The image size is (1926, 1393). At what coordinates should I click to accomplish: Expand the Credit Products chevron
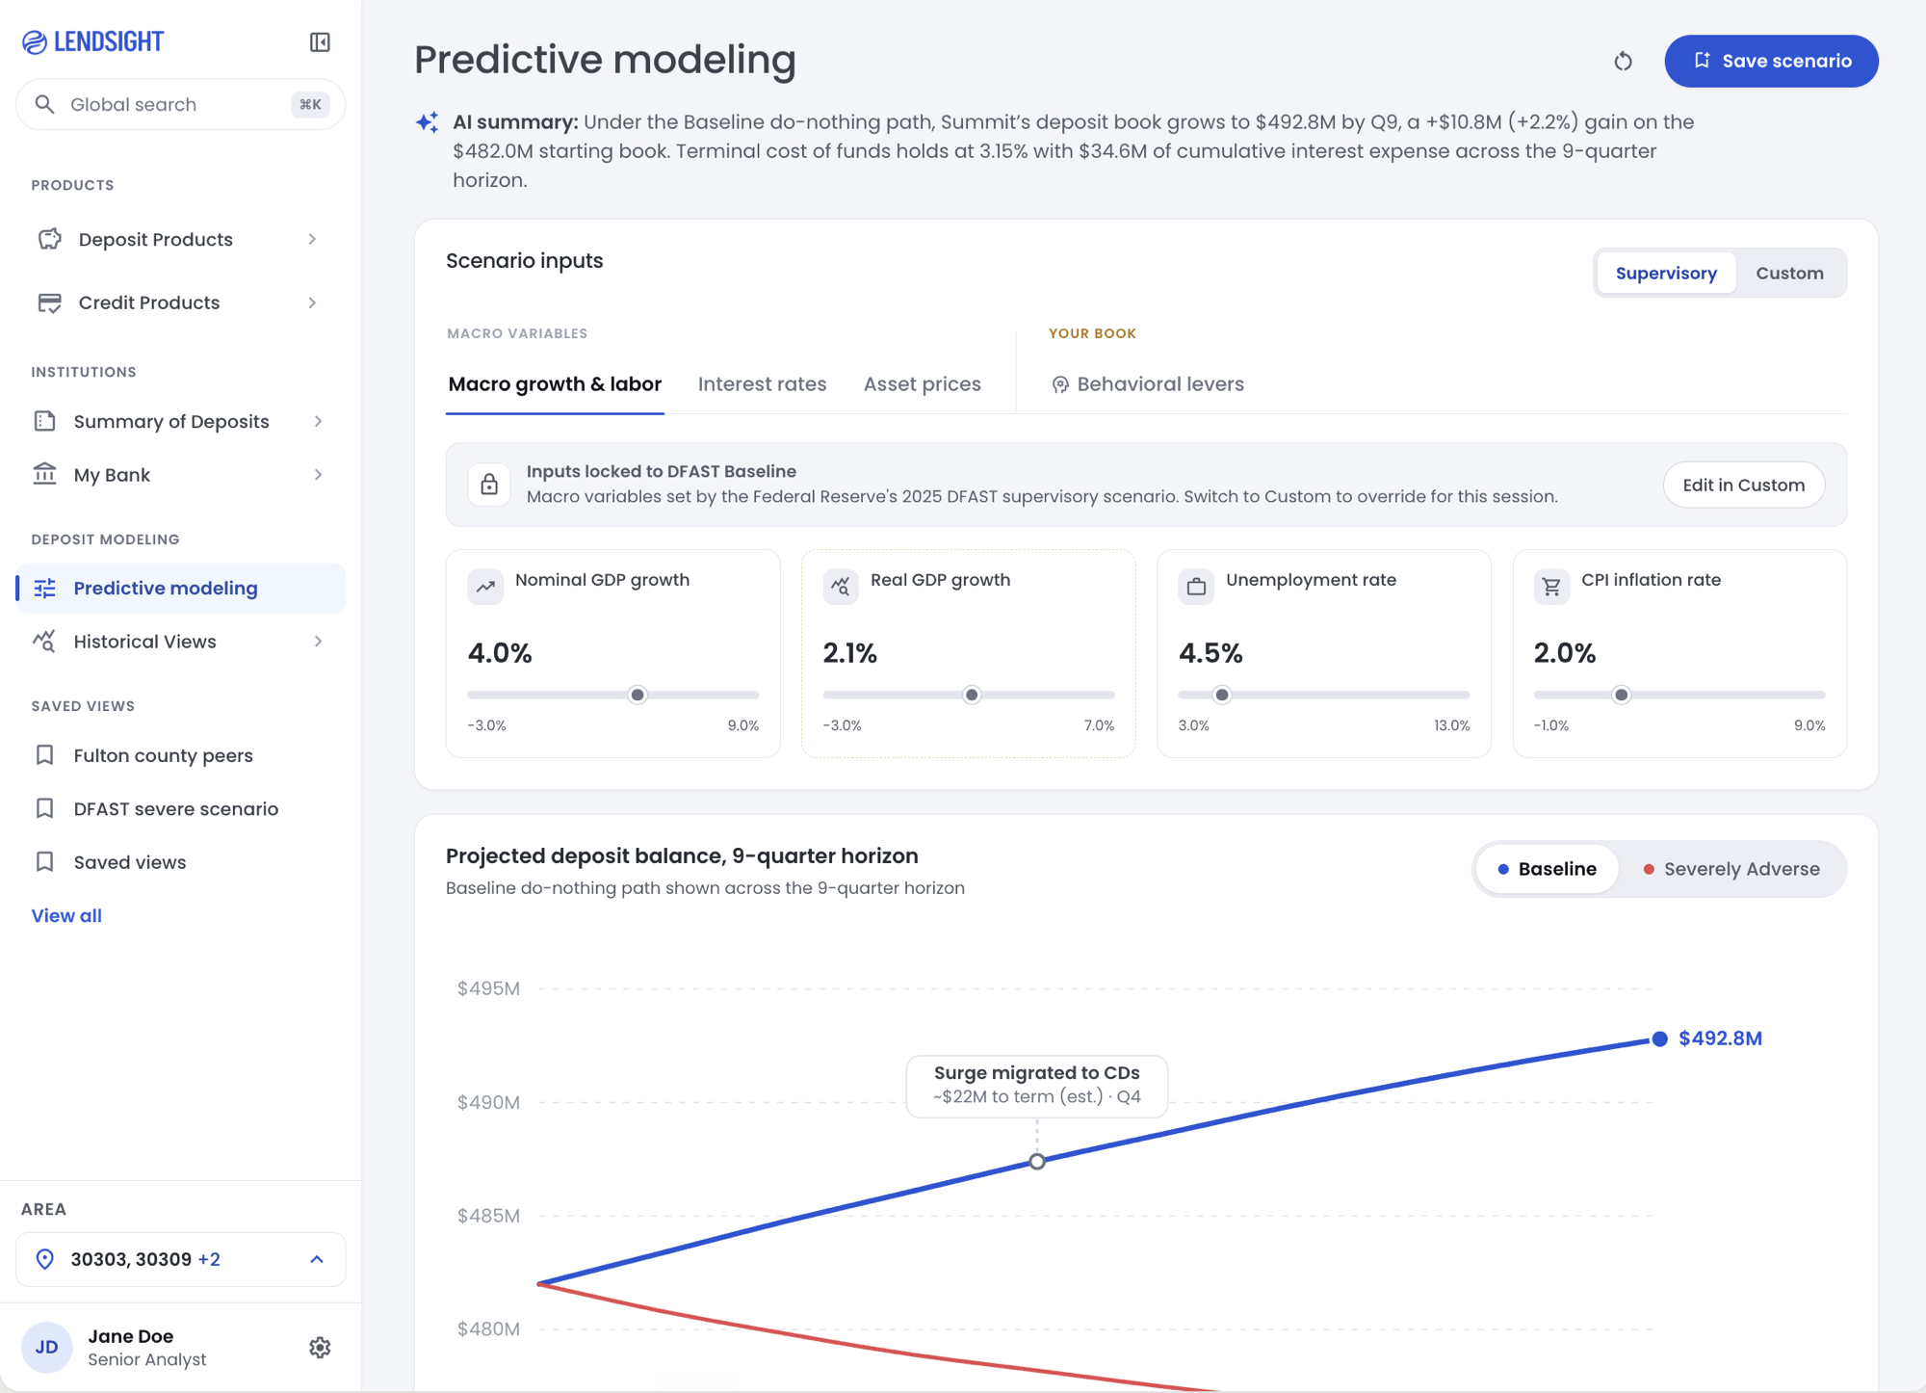pyautogui.click(x=312, y=302)
